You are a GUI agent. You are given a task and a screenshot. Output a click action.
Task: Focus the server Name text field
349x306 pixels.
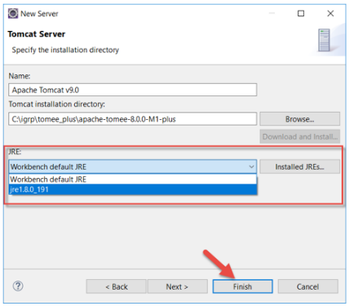pyautogui.click(x=133, y=90)
